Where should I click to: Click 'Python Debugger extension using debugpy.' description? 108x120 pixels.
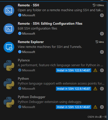(x=50, y=102)
